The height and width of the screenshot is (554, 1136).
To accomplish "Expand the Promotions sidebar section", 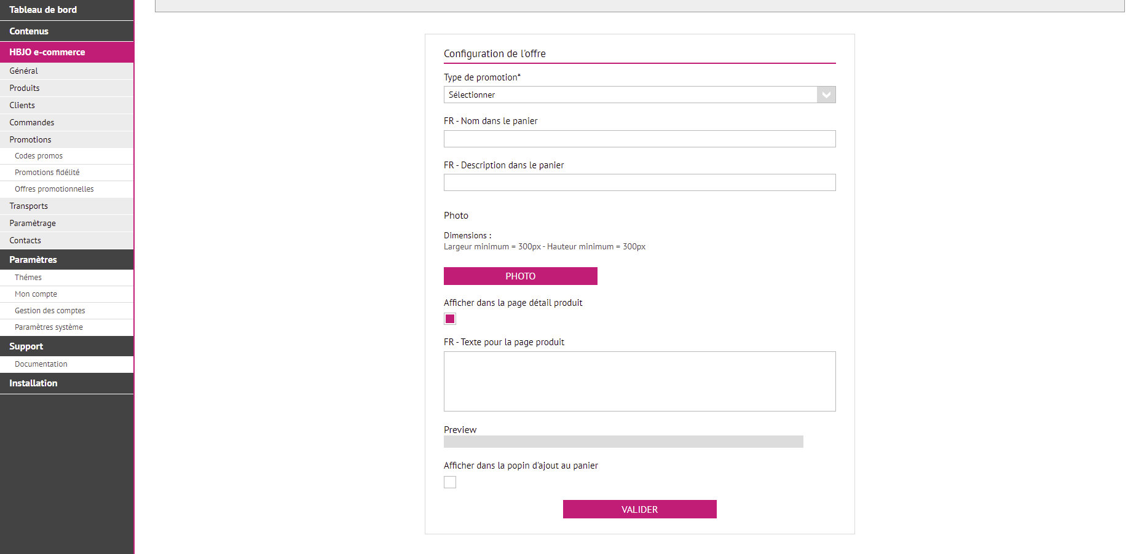I will coord(31,139).
